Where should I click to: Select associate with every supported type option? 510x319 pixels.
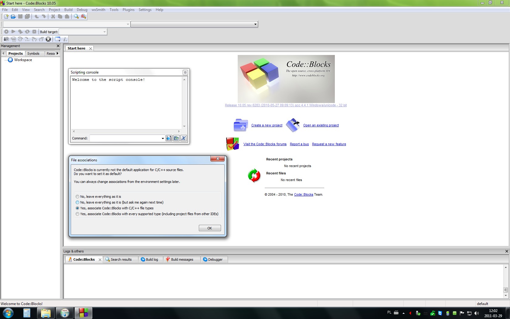[x=77, y=214]
